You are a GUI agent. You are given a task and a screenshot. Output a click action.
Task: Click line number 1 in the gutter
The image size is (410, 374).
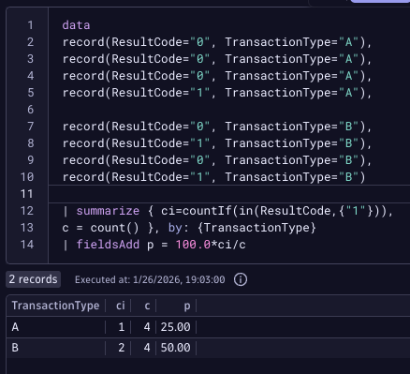(x=30, y=25)
